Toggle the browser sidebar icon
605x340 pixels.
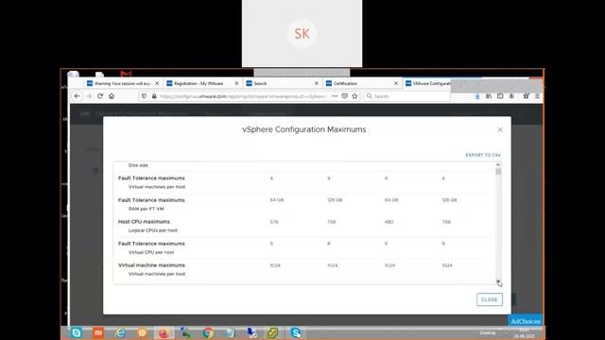(500, 96)
